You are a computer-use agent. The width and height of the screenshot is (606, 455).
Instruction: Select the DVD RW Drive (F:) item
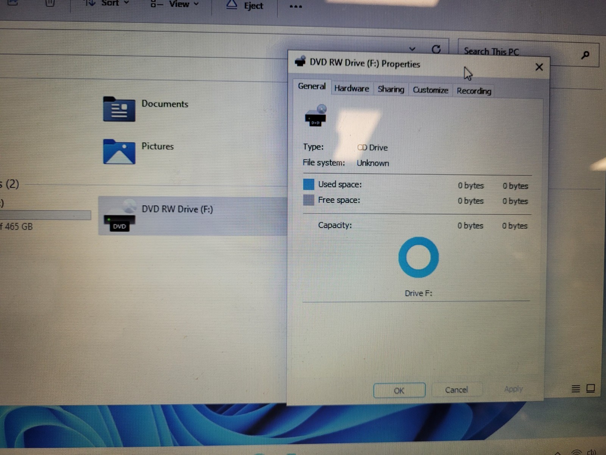click(x=192, y=216)
